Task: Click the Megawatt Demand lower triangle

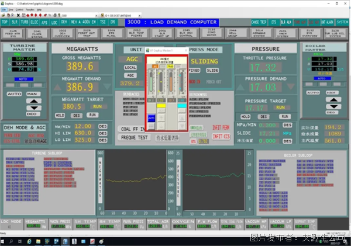Action: 106,86
